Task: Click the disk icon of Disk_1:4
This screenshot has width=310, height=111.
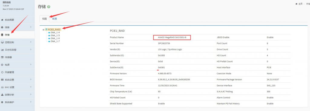Action: [49, 33]
